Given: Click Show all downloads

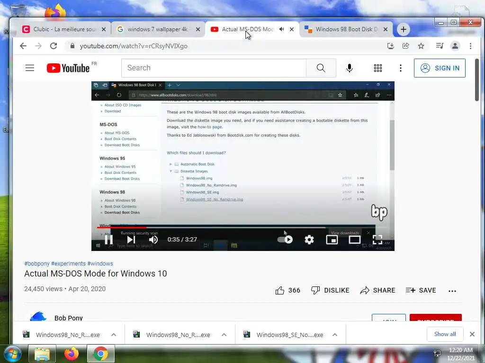Looking at the screenshot, I should coord(445,334).
